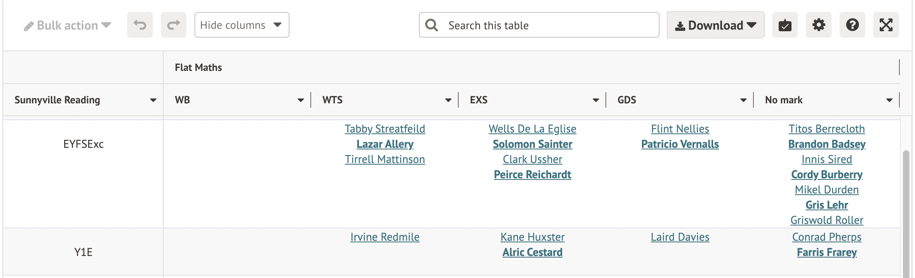
Task: Click the calendar check icon
Action: (785, 25)
